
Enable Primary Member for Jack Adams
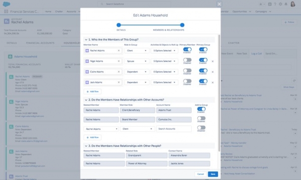(x=187, y=81)
